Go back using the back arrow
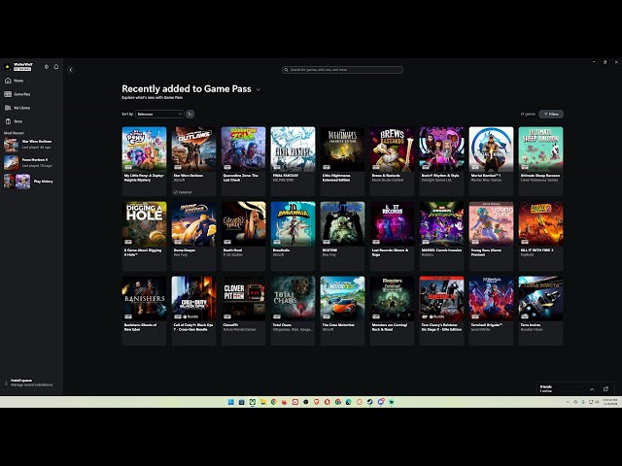Screen dimensions: 622x466 [71, 70]
